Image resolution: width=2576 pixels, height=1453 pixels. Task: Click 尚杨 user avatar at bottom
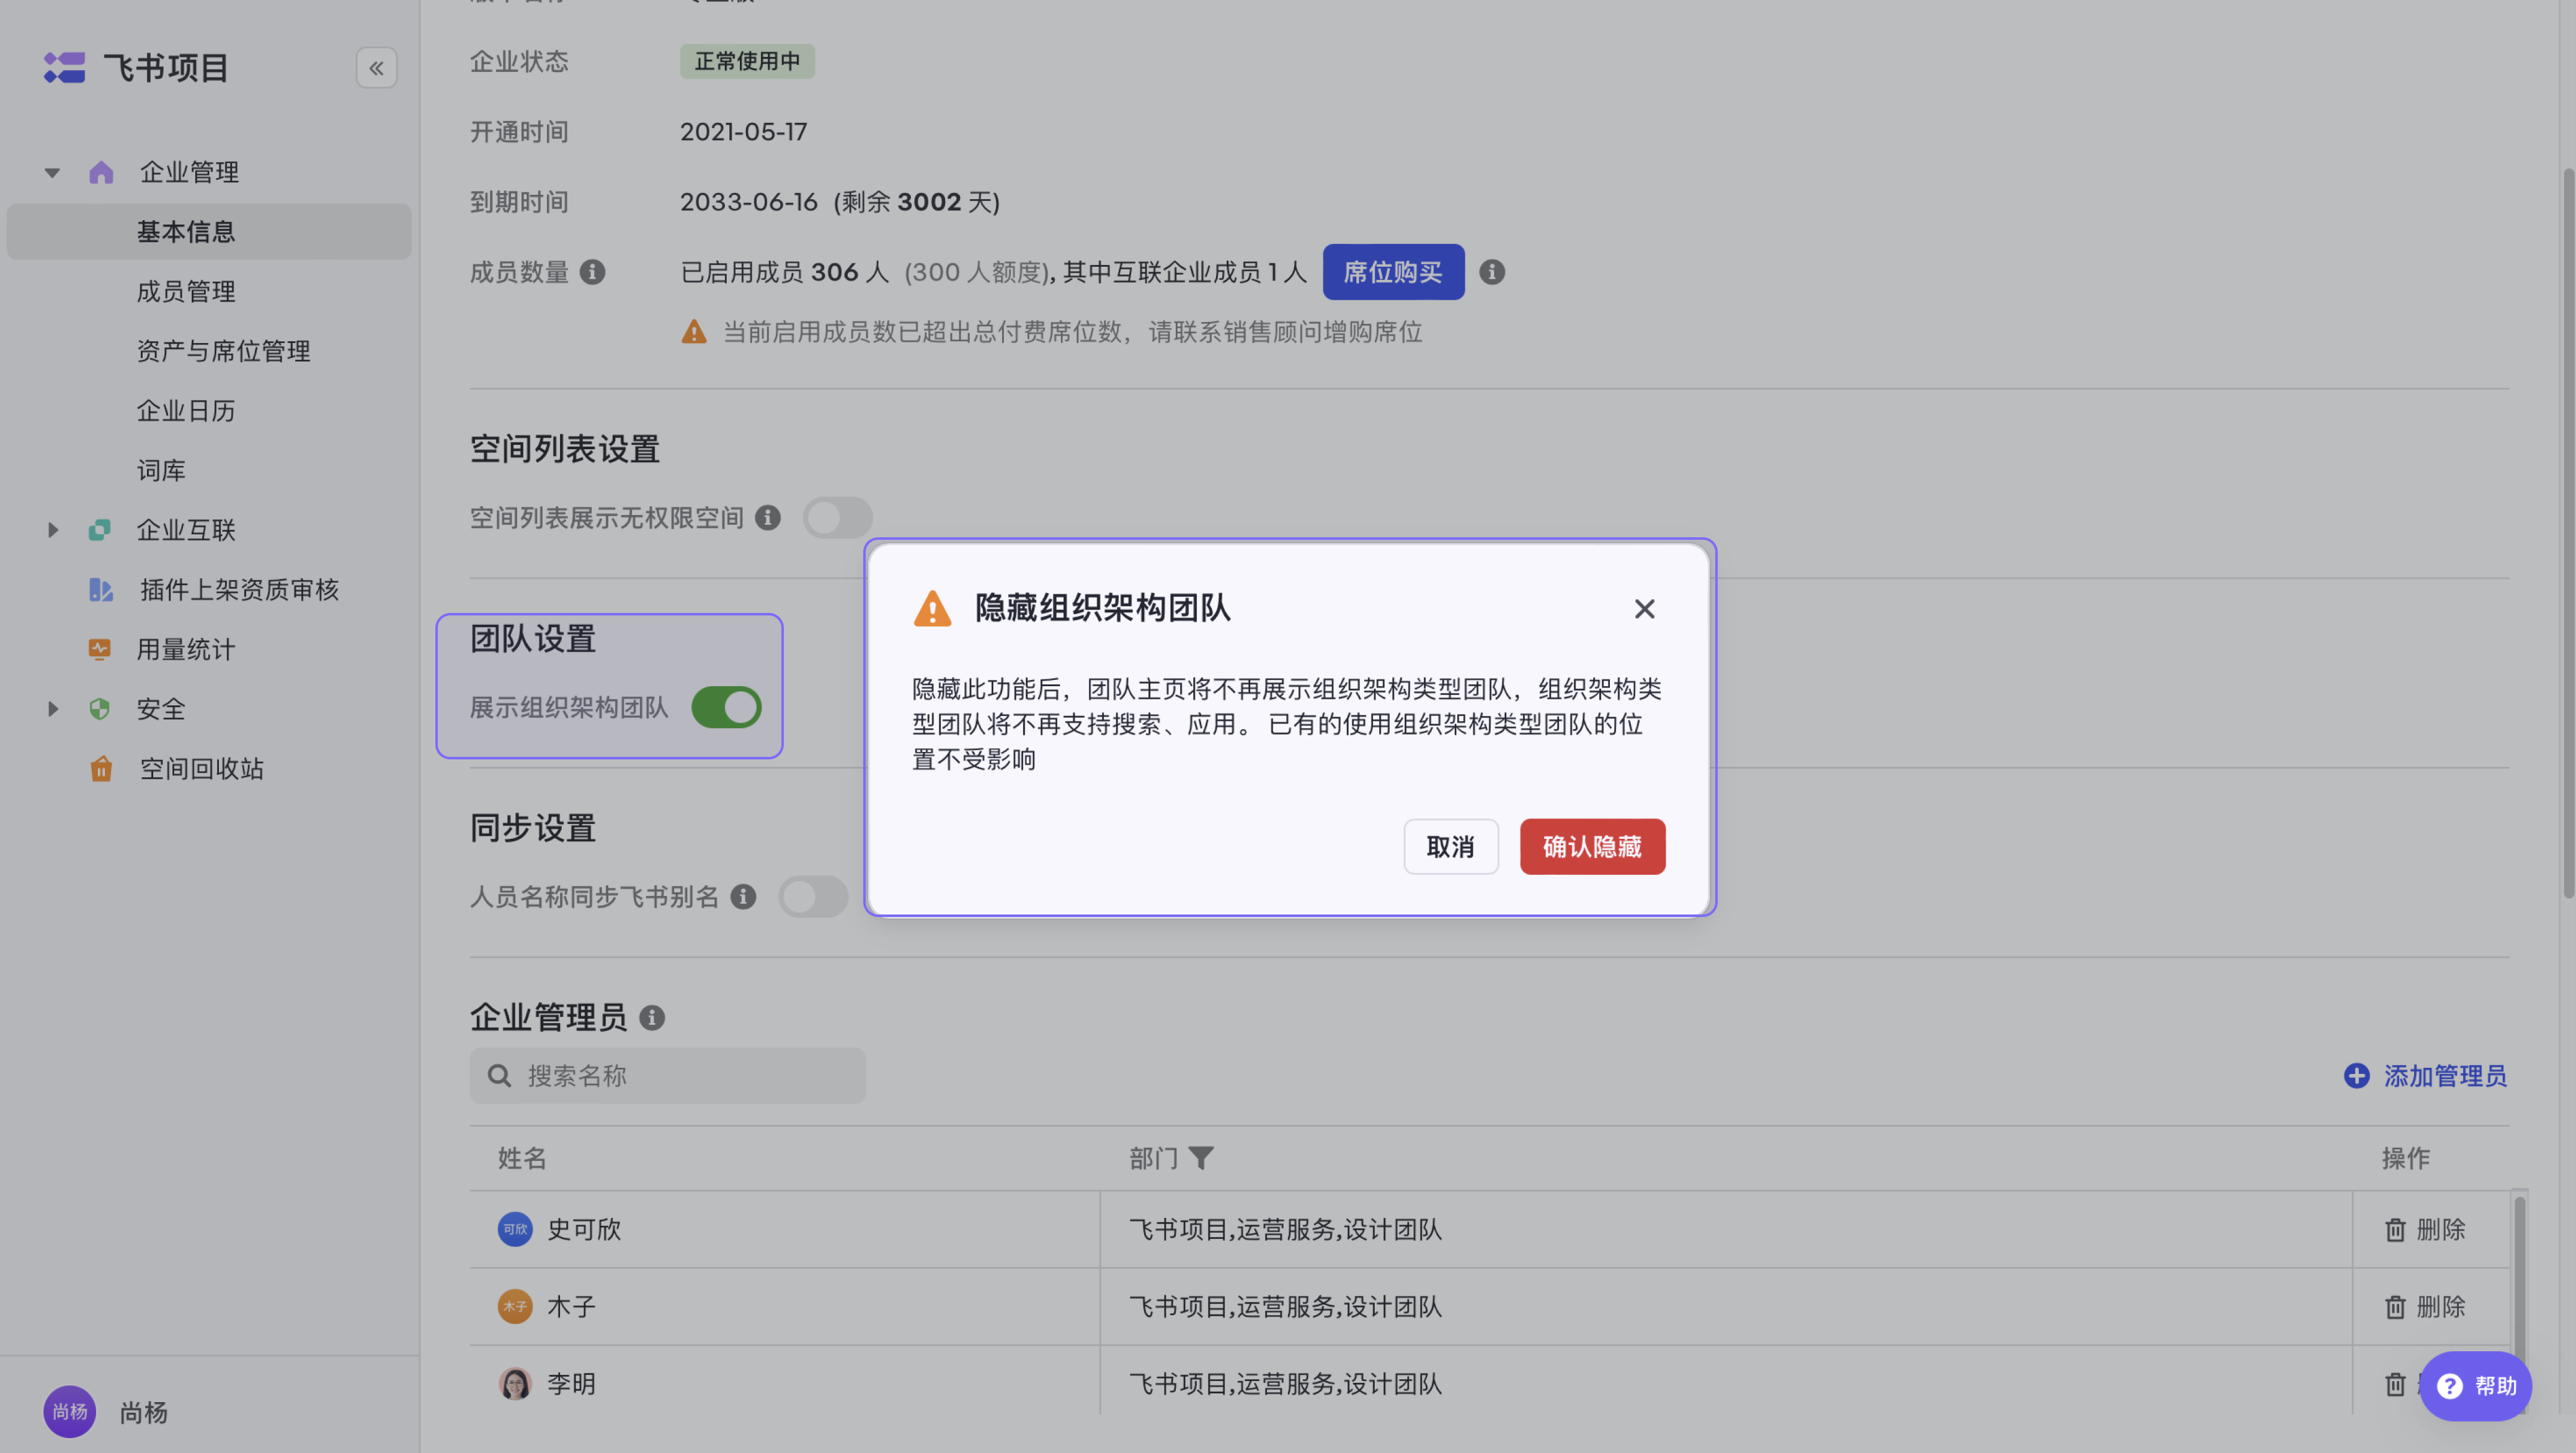(69, 1411)
